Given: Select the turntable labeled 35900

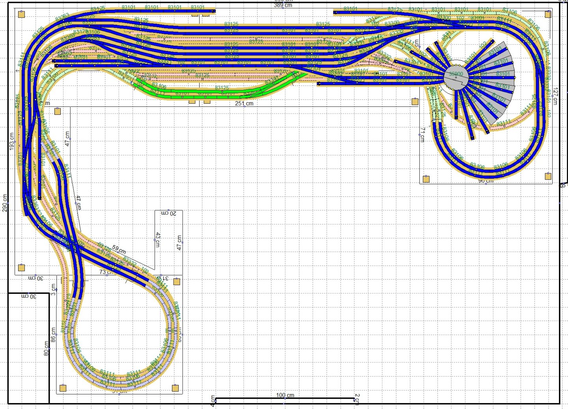Looking at the screenshot, I should pos(456,77).
